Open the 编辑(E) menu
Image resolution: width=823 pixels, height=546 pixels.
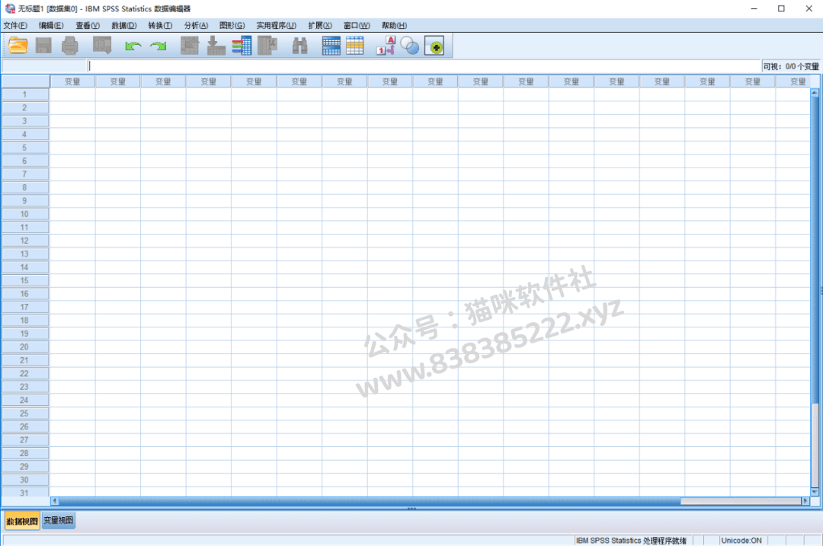51,25
